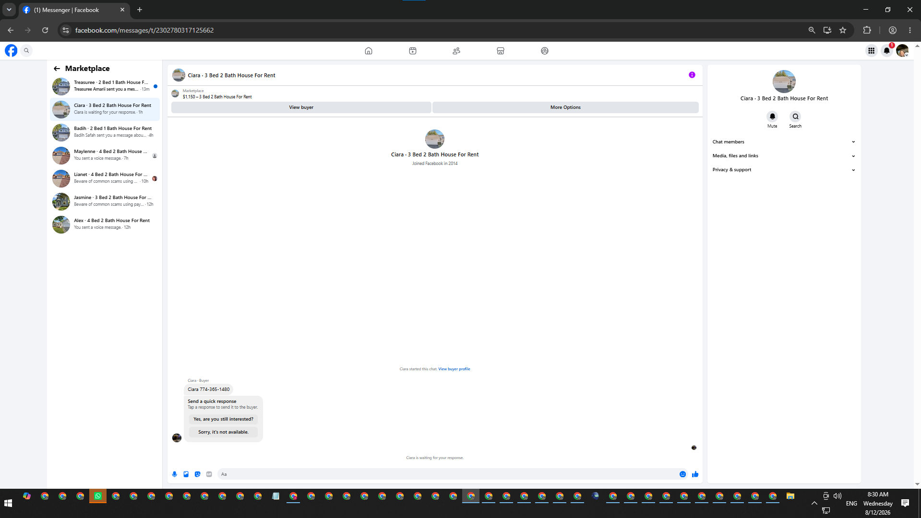This screenshot has height=518, width=921.
Task: Expand the Chat members section
Action: [784, 142]
